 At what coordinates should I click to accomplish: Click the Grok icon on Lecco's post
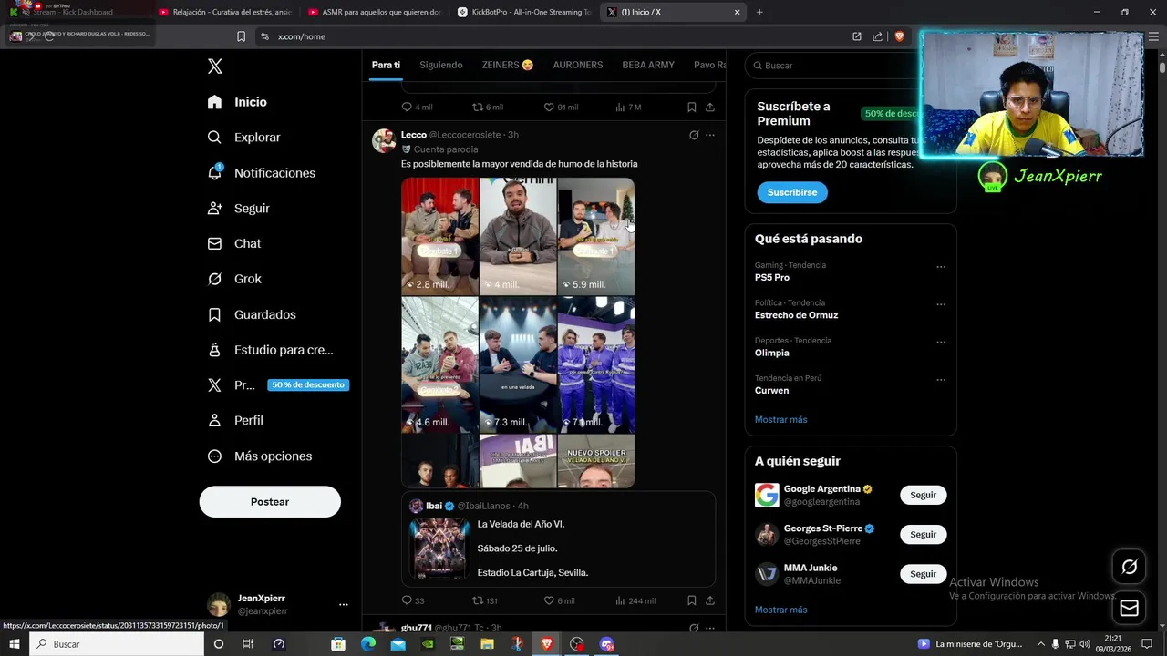click(694, 135)
